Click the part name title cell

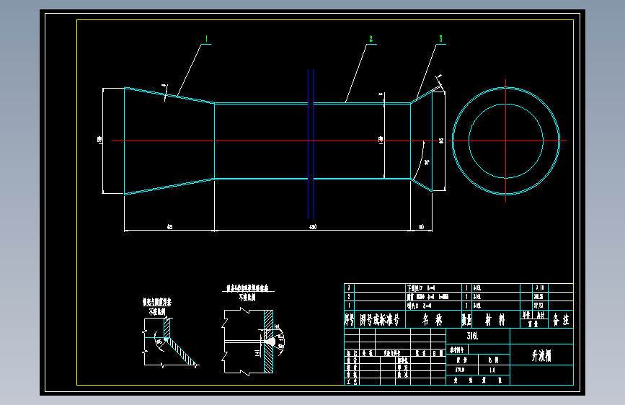541,355
